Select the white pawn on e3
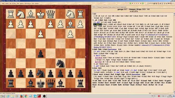The image size is (175, 98). click(x=41, y=34)
